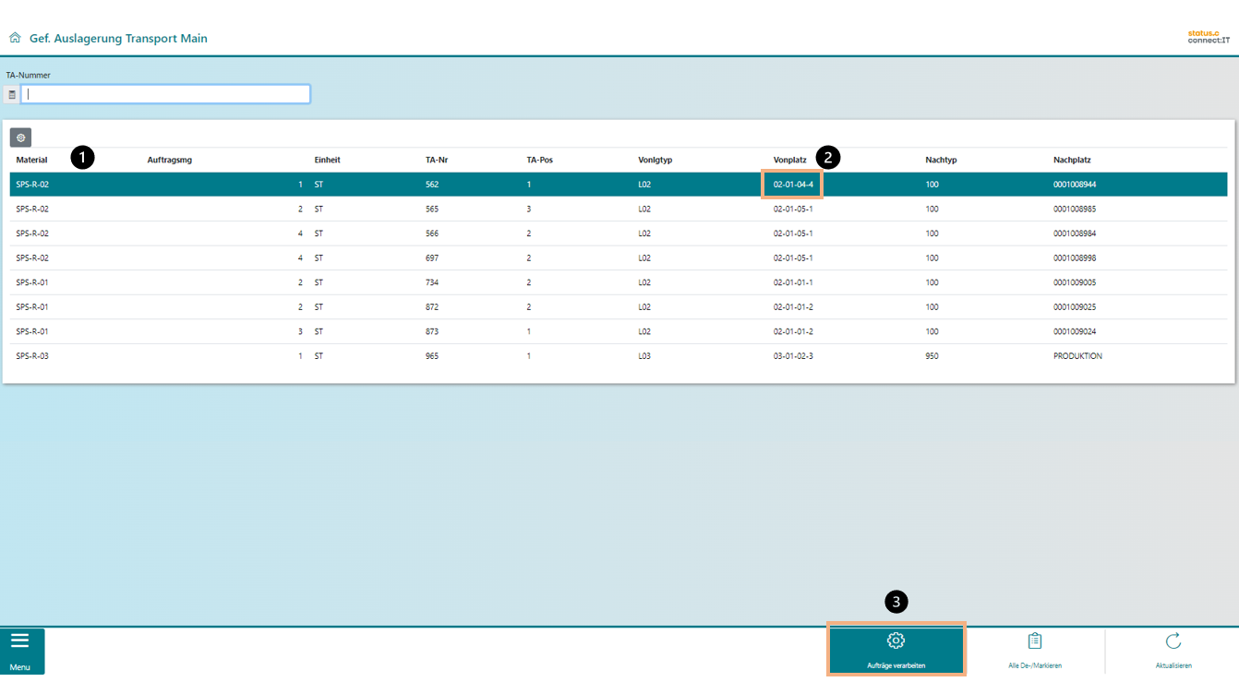The image size is (1239, 694).
Task: Click the barcode icon next to TA-Nummer field
Action: coord(11,94)
